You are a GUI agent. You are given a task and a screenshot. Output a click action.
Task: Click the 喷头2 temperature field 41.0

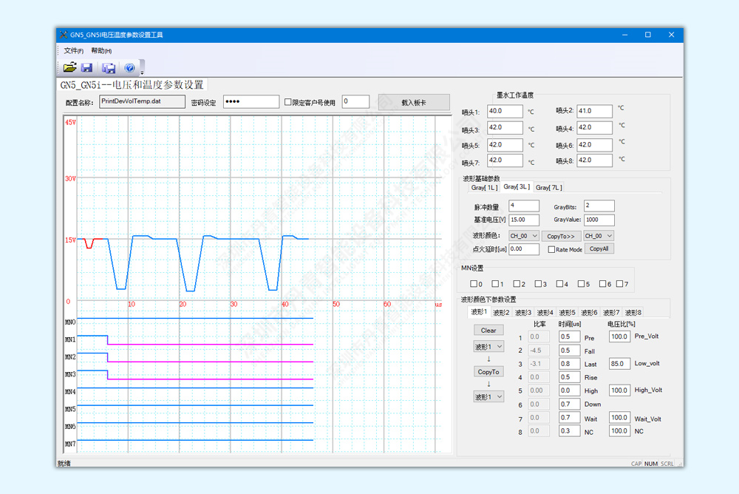(594, 112)
